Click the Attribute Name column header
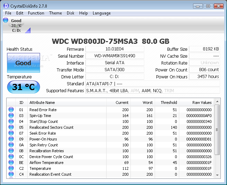The height and width of the screenshot is (185, 227). click(67, 103)
